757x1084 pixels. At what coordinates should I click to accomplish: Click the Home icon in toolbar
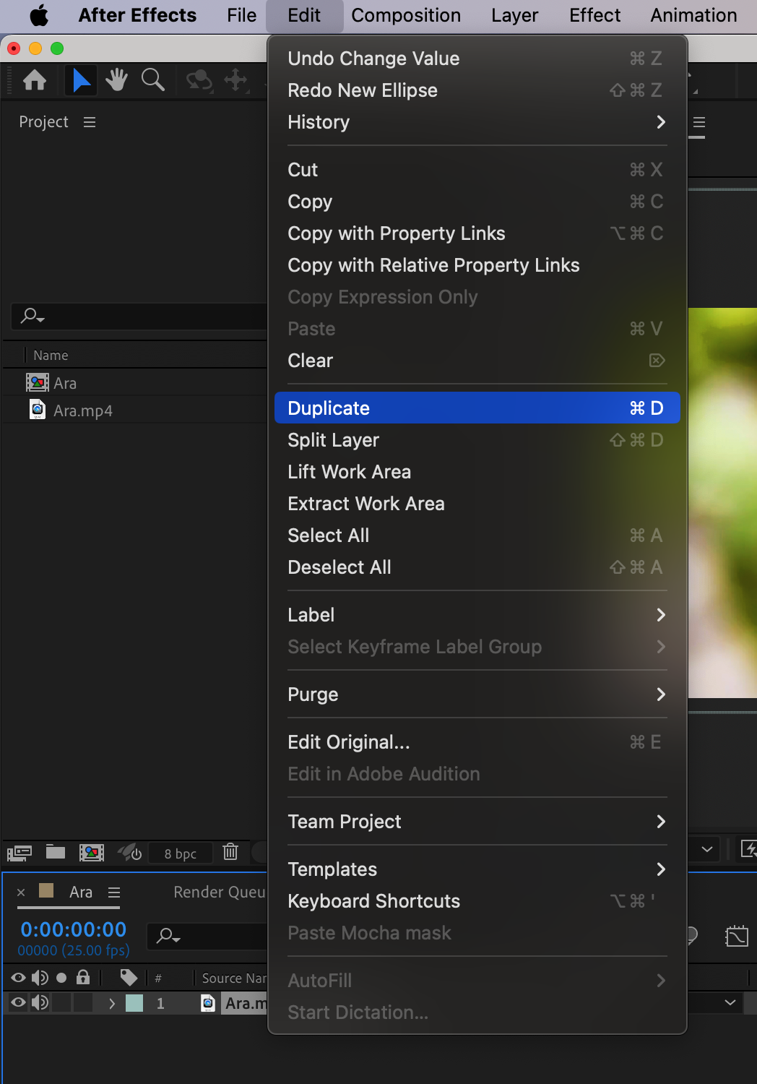pos(35,80)
